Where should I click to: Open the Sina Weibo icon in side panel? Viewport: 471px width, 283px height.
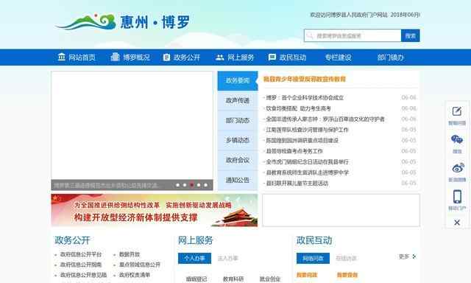tap(458, 168)
